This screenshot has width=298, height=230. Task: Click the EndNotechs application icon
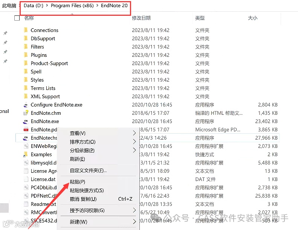click(x=26, y=138)
